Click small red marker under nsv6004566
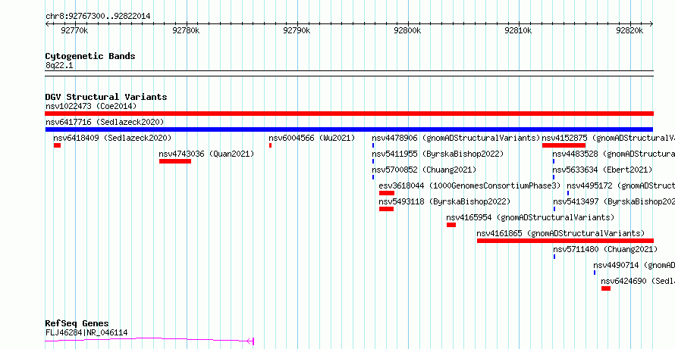 click(x=270, y=145)
